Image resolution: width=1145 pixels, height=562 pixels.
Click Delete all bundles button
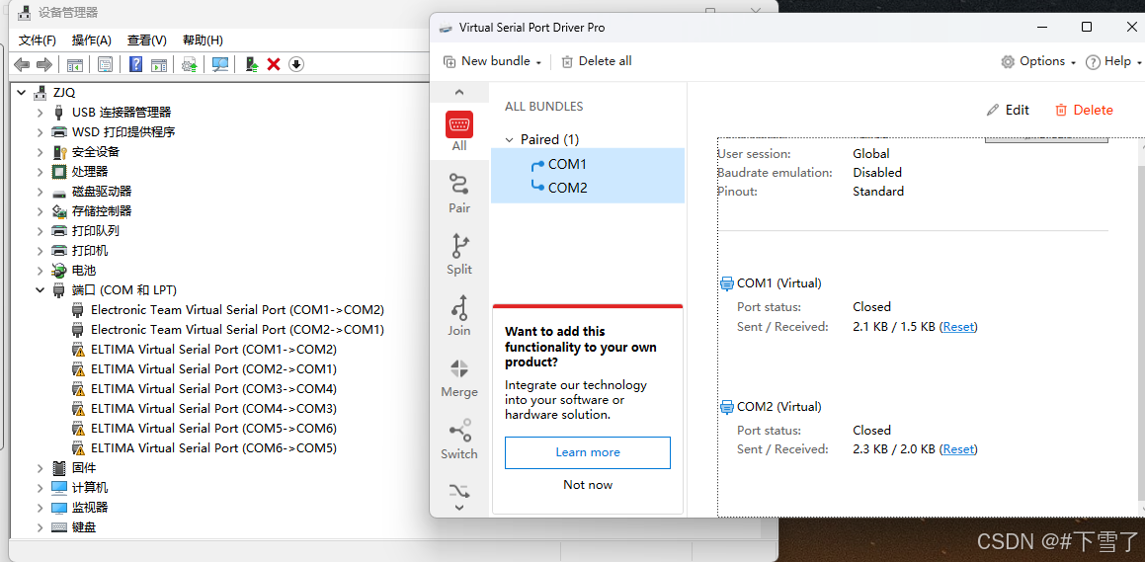tap(597, 61)
